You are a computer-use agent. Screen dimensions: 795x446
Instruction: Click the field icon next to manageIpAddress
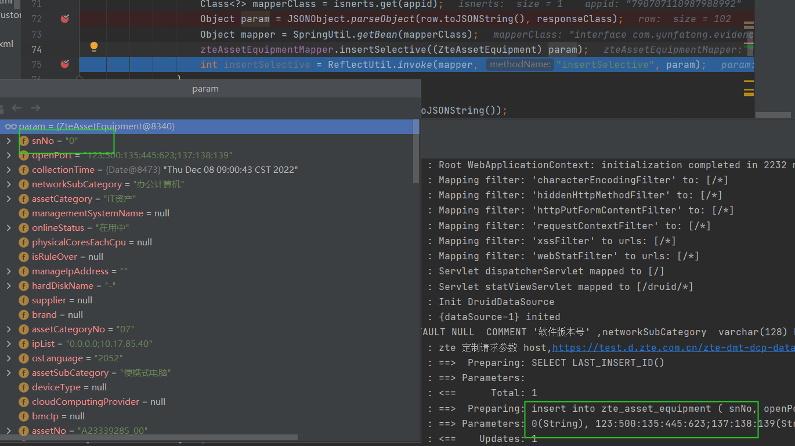point(24,271)
